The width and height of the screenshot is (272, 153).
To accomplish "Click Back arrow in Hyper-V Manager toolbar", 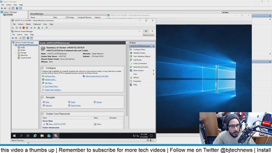I will [2, 8].
